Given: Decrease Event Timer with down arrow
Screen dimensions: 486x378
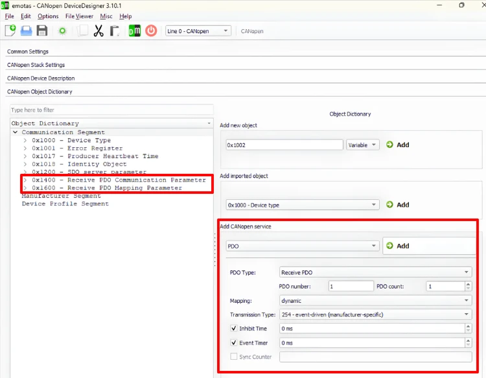Looking at the screenshot, I should [x=469, y=345].
